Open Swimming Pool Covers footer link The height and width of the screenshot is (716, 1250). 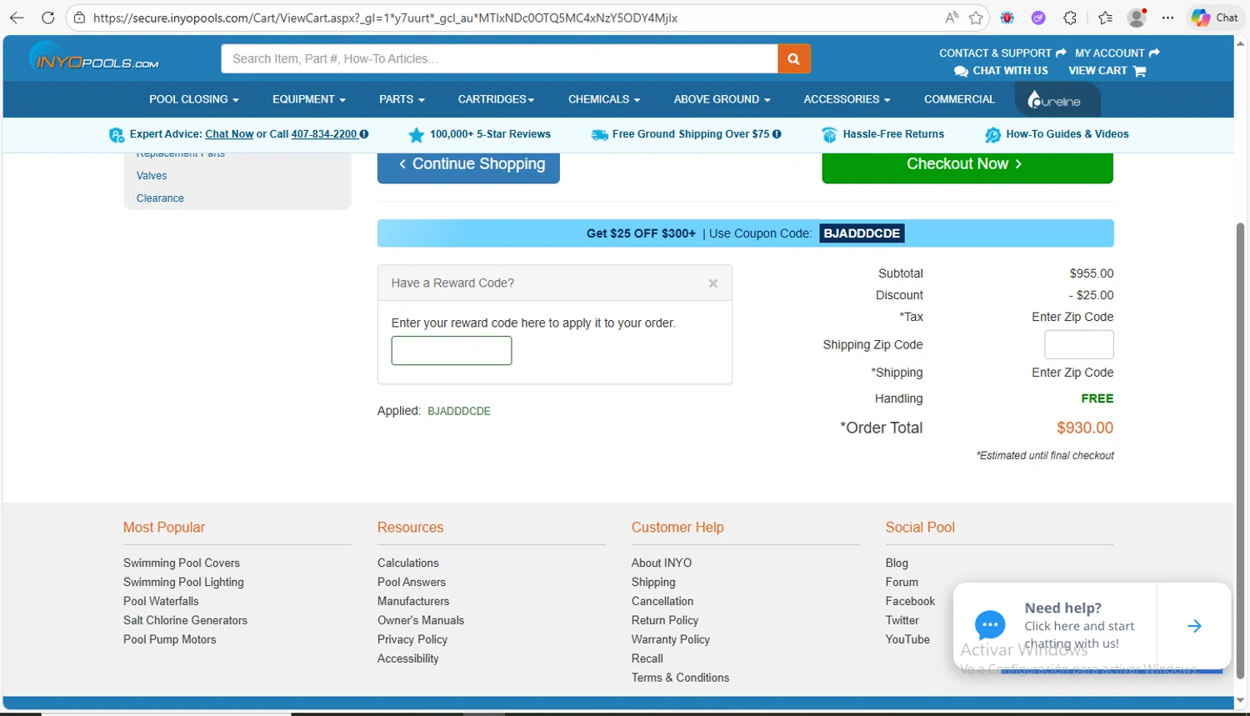pos(182,563)
